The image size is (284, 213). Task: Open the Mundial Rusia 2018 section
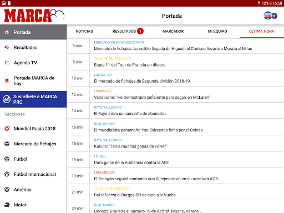[x=33, y=129]
